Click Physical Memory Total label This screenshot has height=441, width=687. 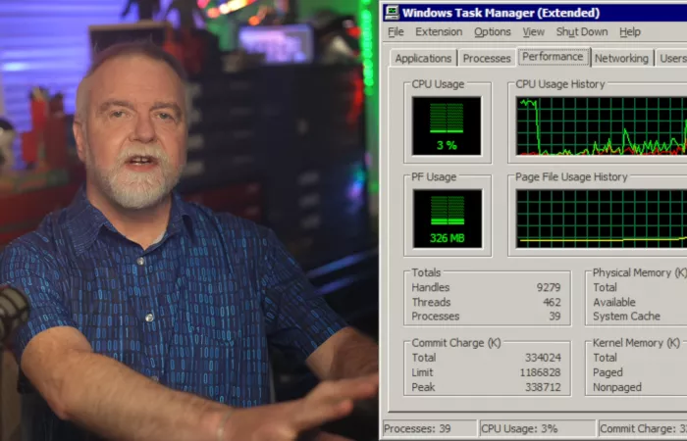pos(606,287)
